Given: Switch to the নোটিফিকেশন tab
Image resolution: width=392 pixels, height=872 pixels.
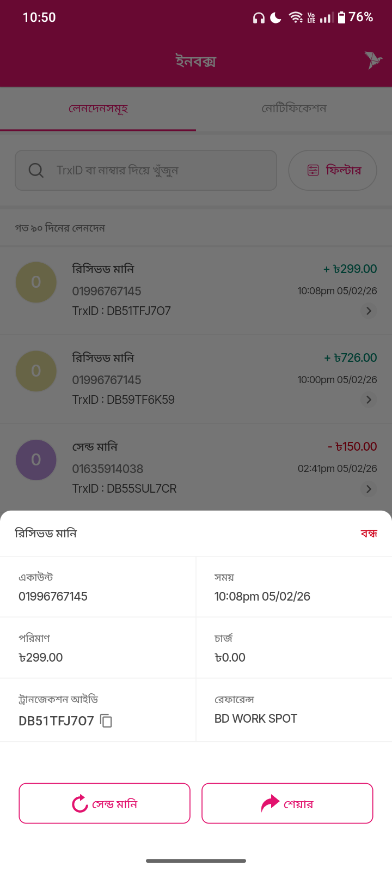Looking at the screenshot, I should 294,108.
